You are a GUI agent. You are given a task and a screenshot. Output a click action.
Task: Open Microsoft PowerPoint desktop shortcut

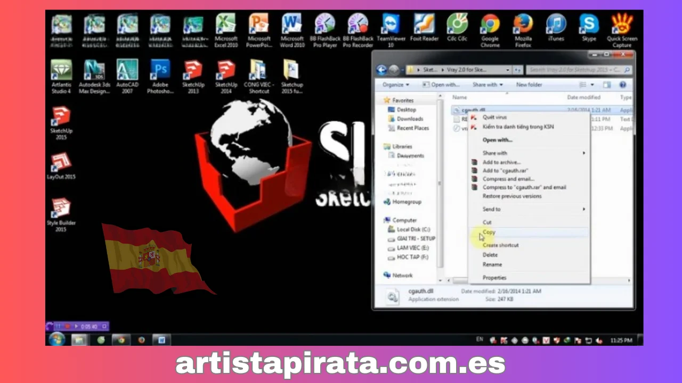(259, 31)
